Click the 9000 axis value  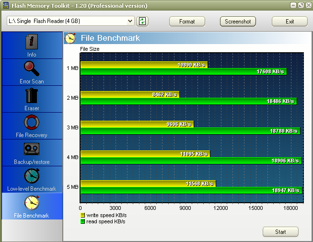tap(185, 208)
